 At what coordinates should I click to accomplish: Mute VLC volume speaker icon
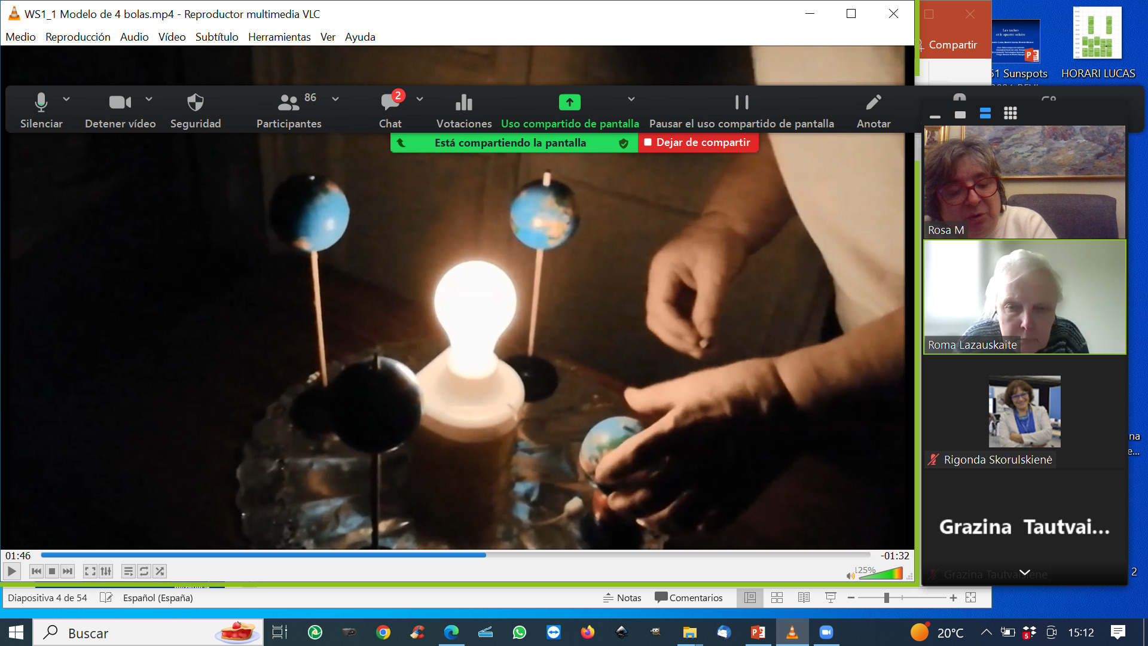tap(850, 576)
